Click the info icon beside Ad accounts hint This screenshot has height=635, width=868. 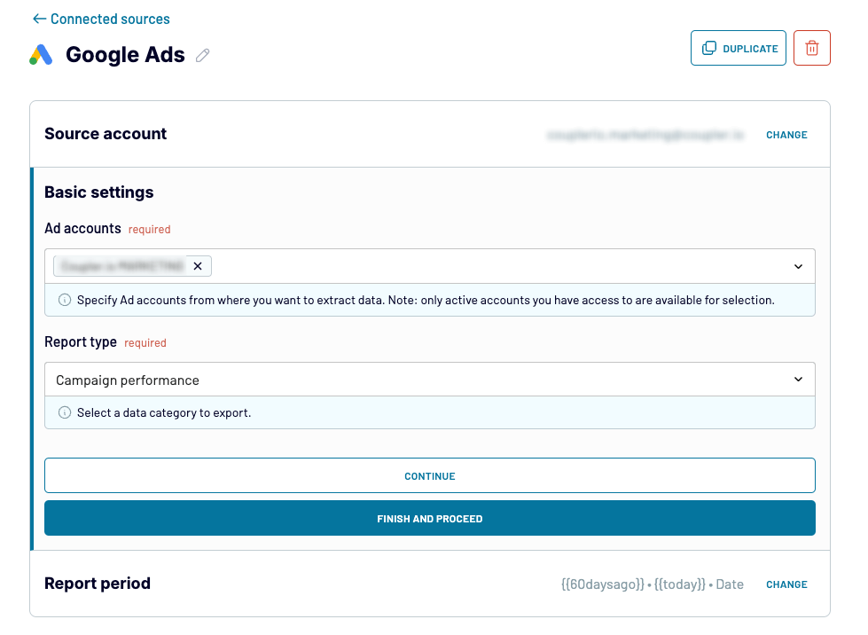[65, 300]
